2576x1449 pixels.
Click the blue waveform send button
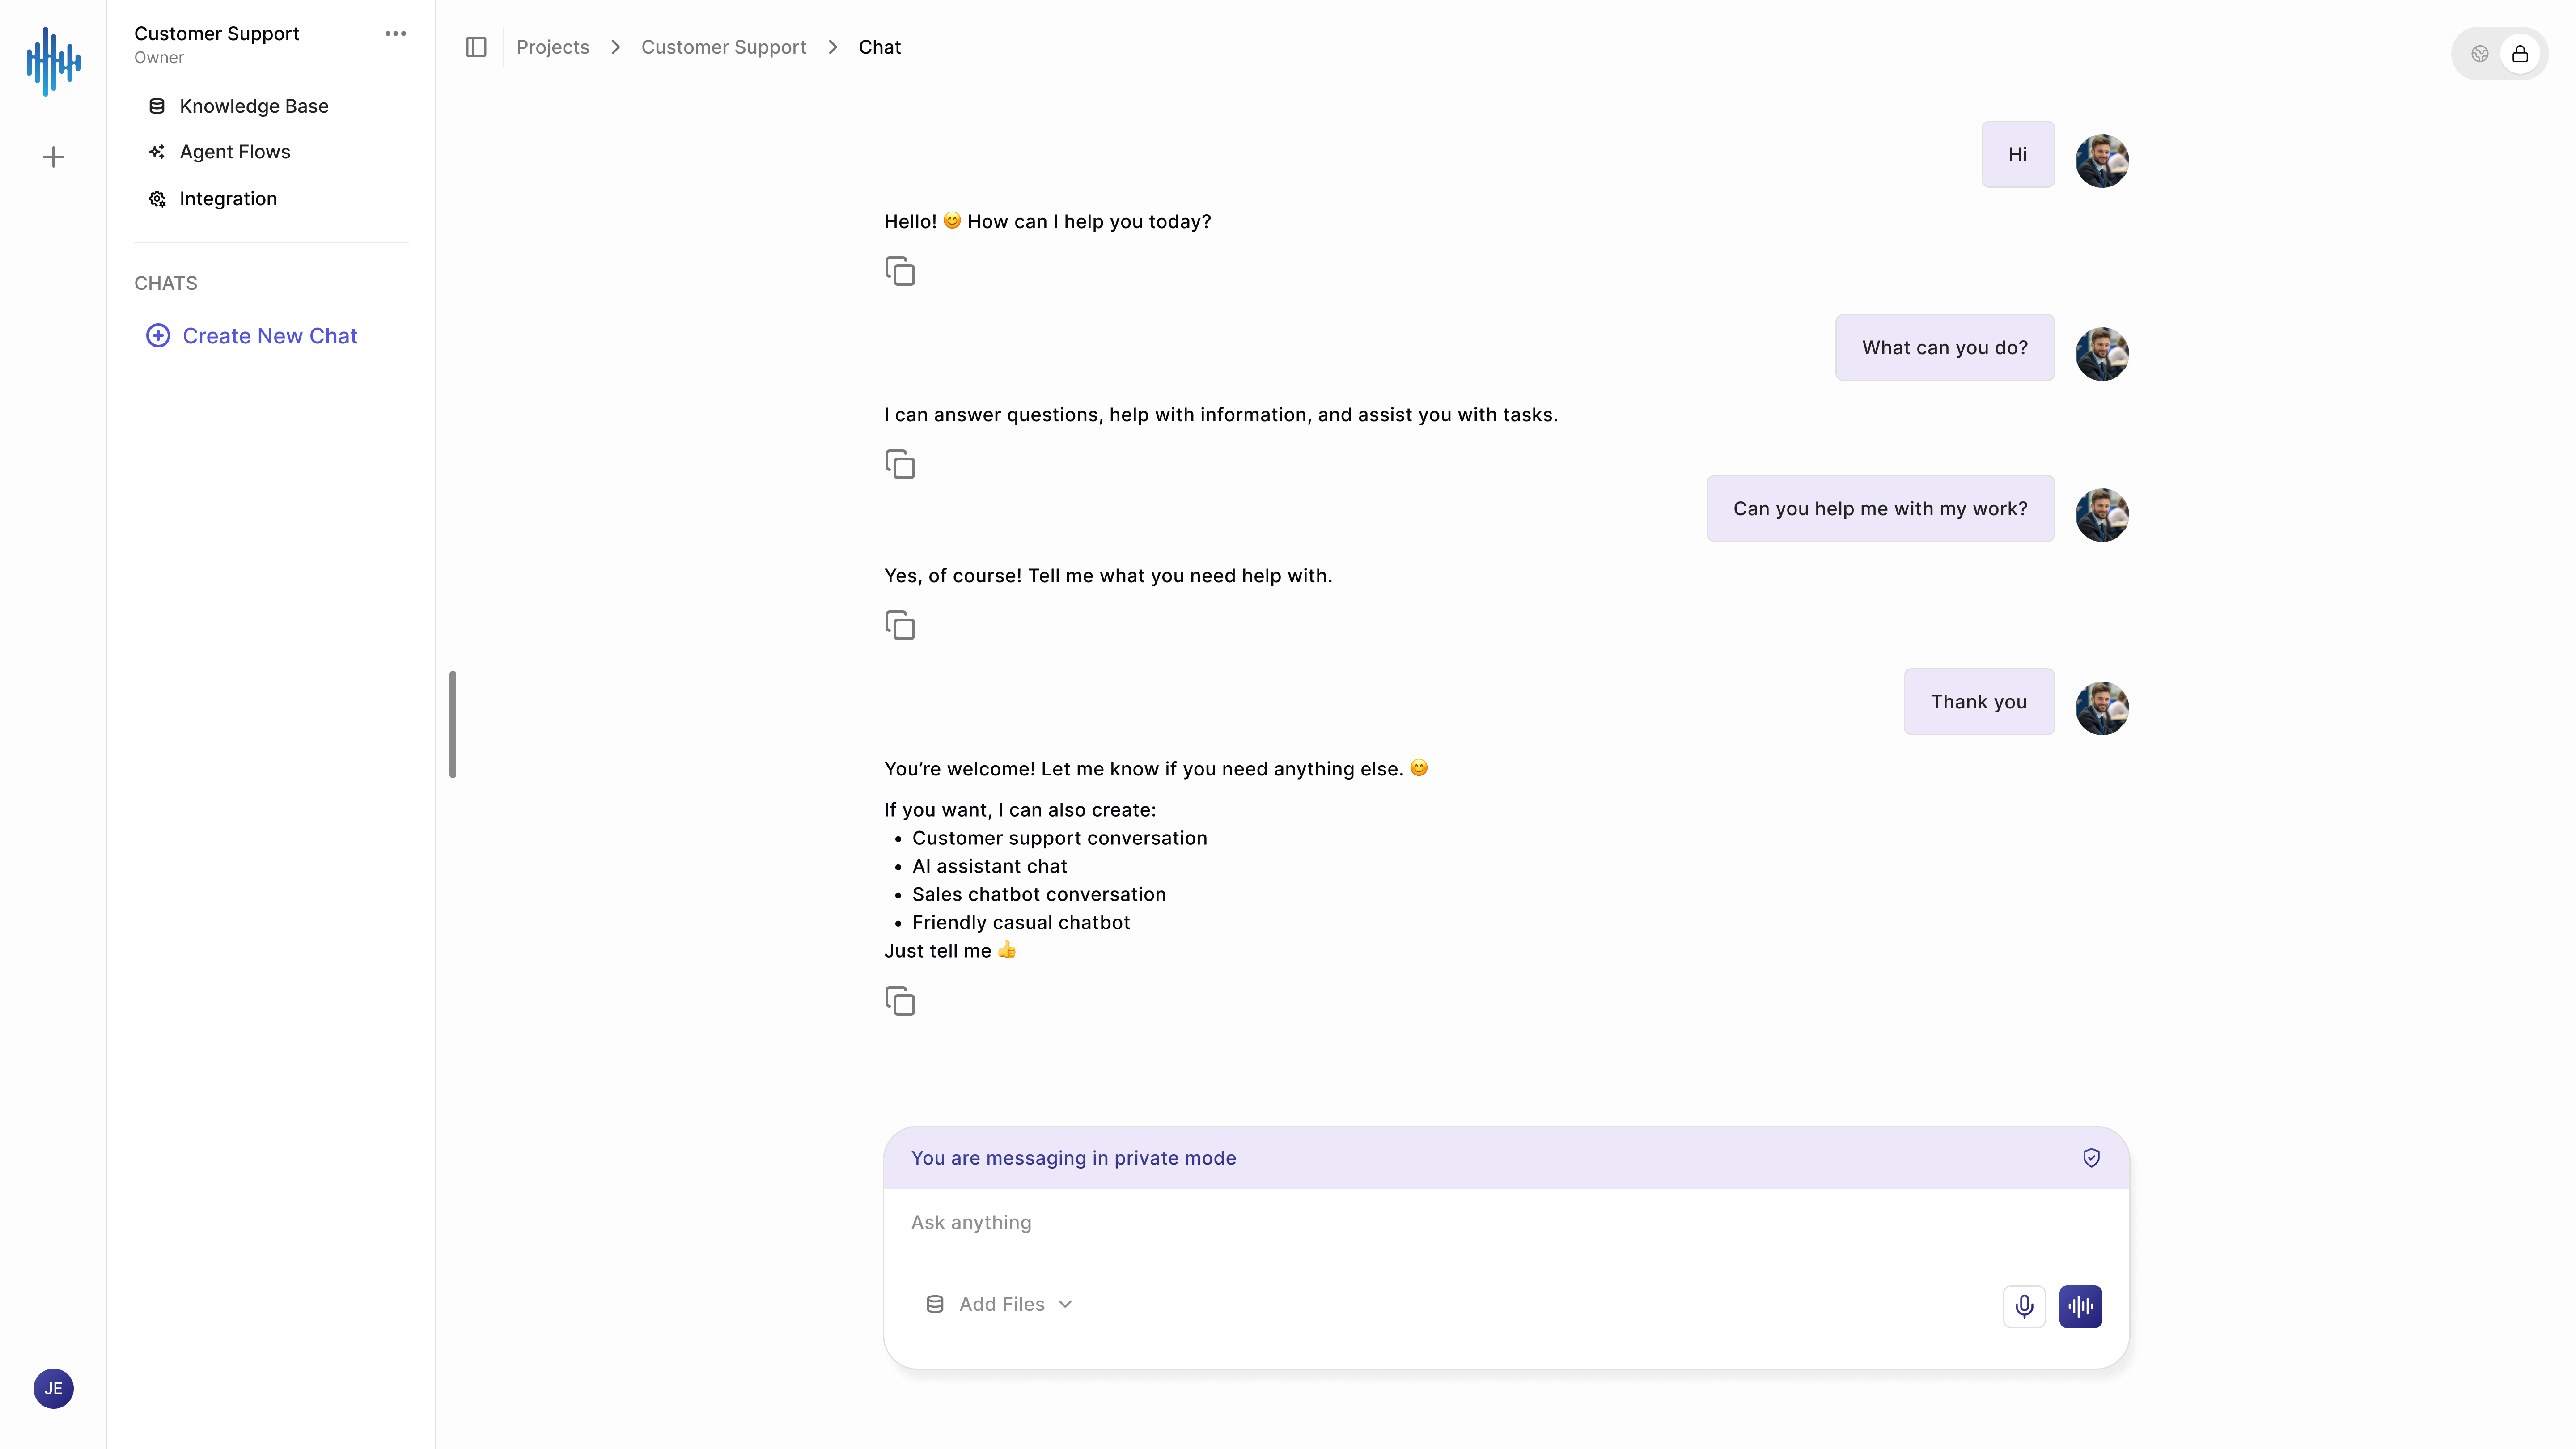point(2080,1306)
